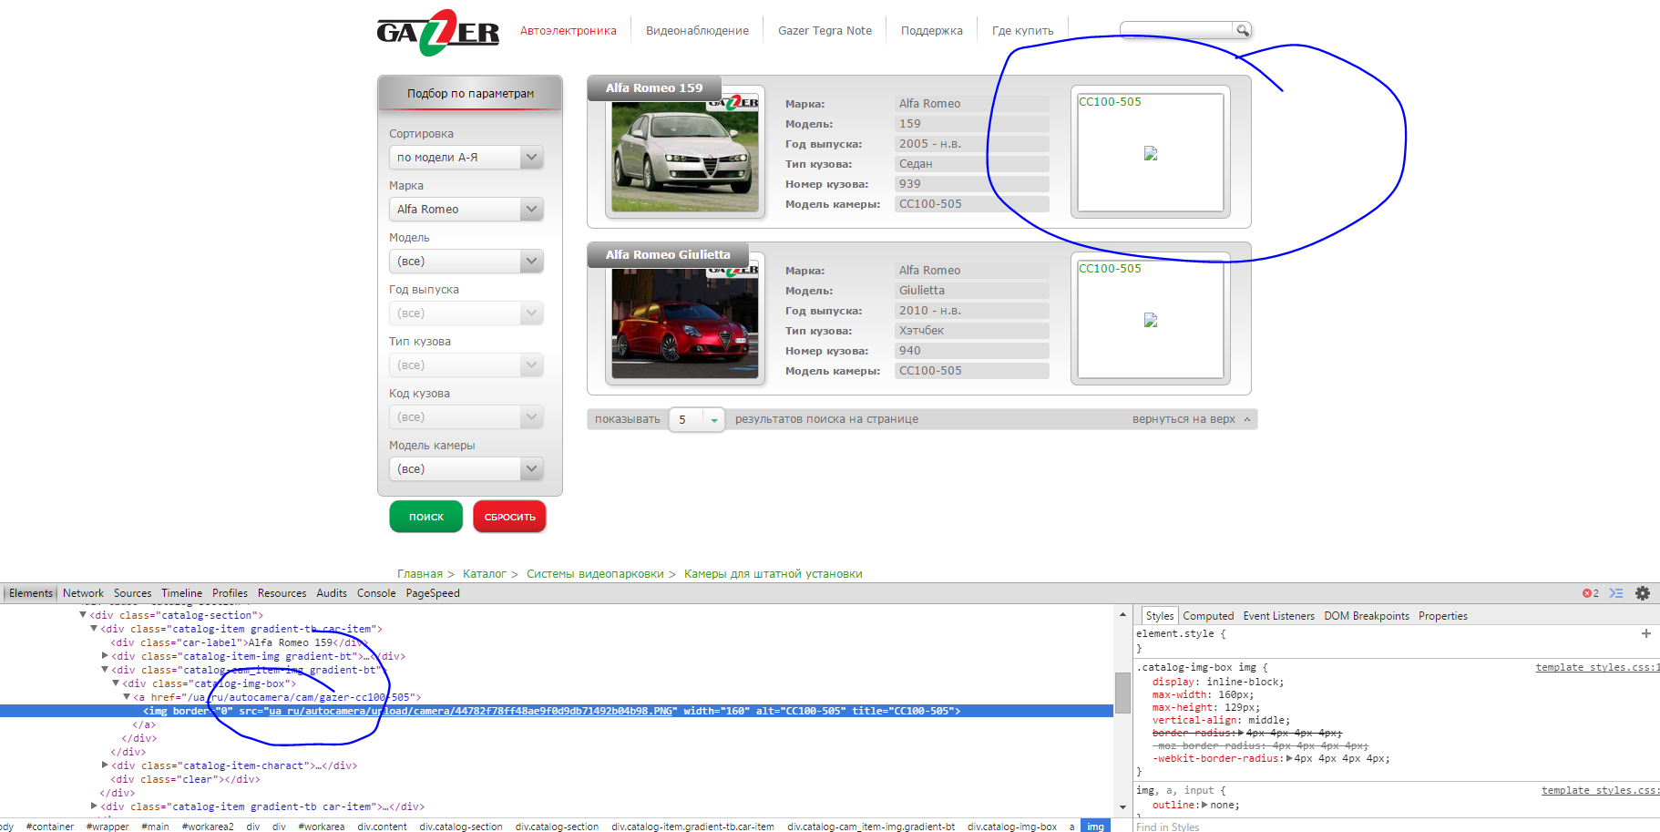Open the Марка dropdown showing Alfa Romeo
The width and height of the screenshot is (1660, 832).
[466, 210]
